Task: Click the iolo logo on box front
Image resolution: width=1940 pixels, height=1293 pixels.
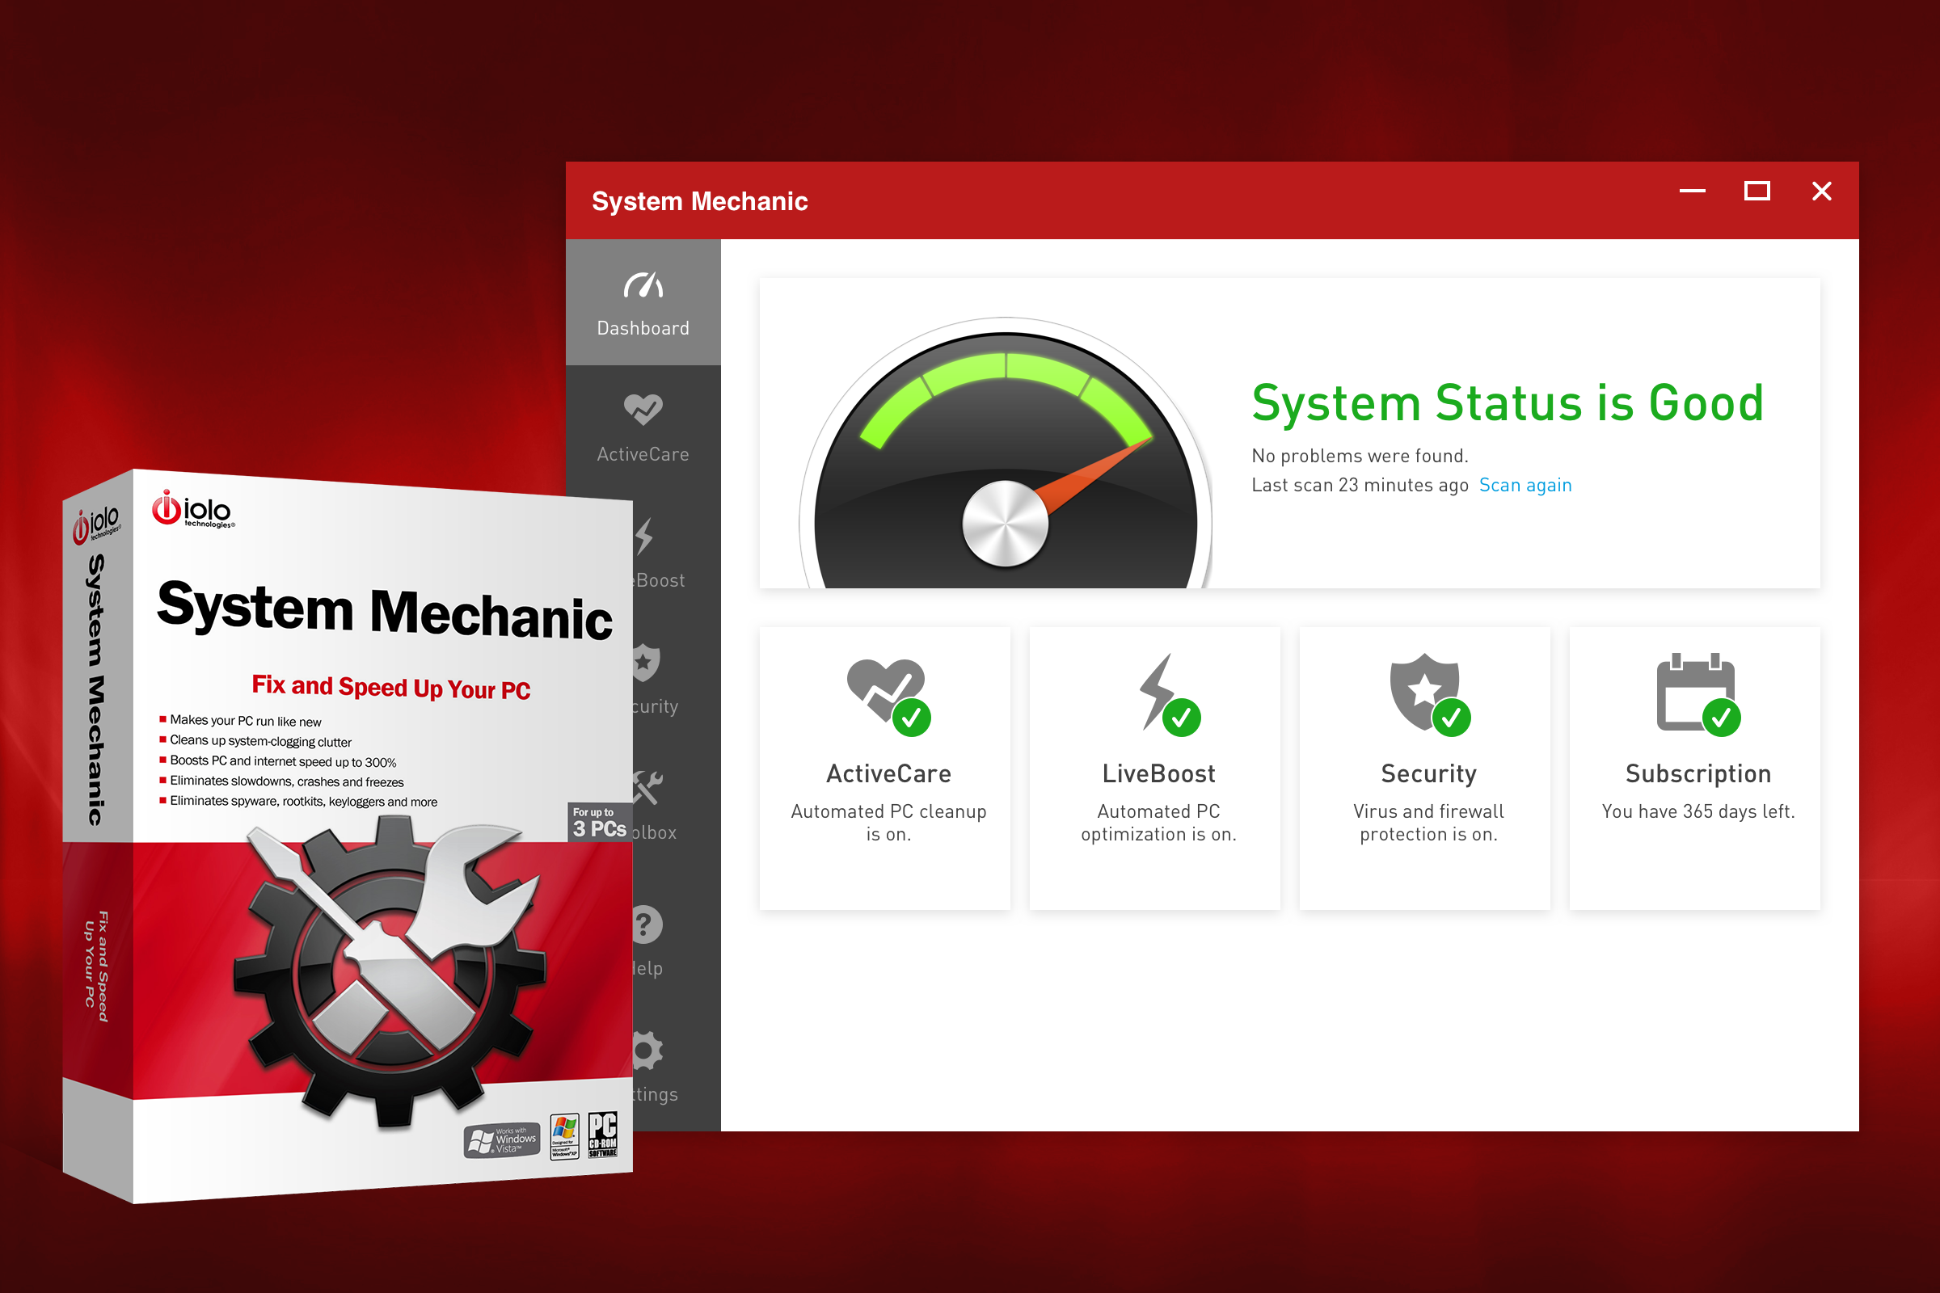Action: (193, 509)
